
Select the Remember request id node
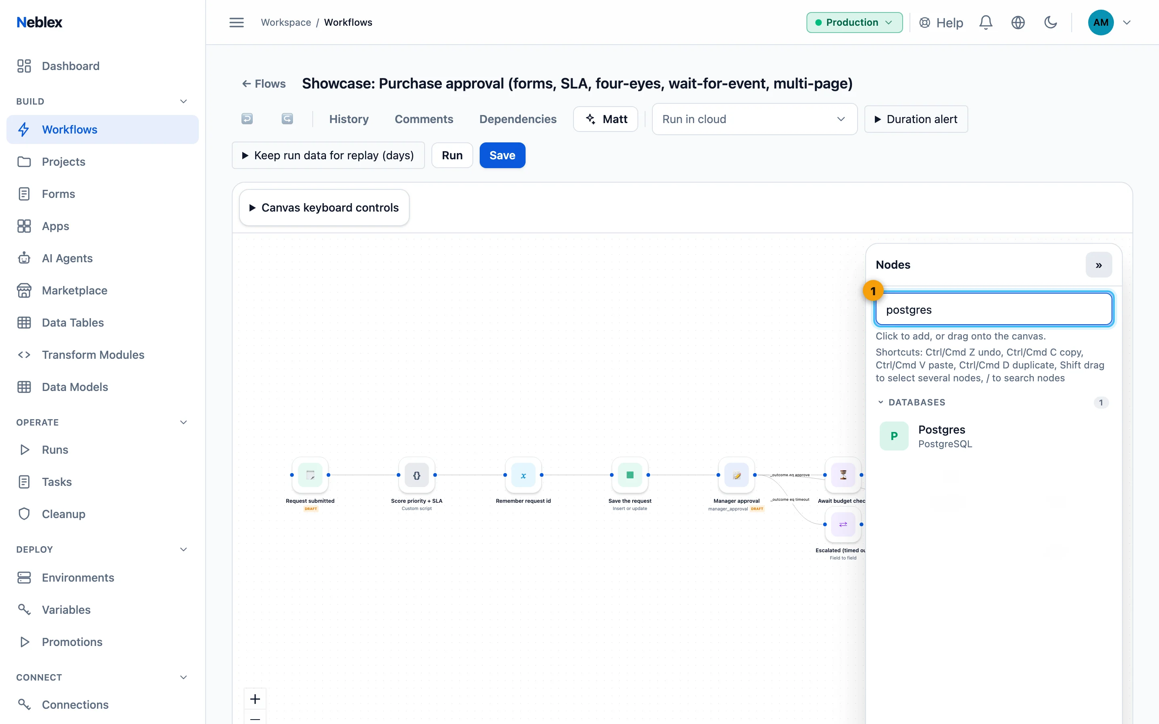pyautogui.click(x=524, y=475)
